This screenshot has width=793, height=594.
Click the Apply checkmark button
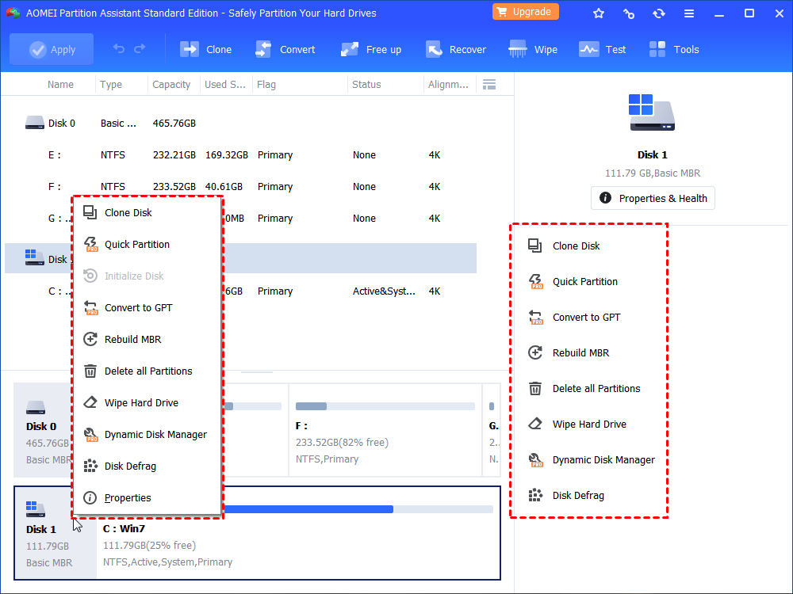click(52, 49)
